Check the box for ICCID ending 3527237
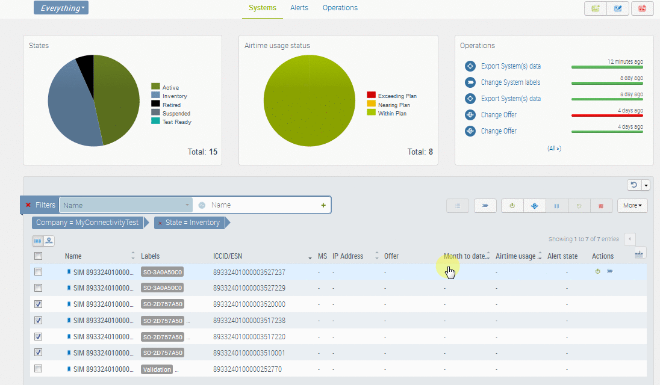Image resolution: width=660 pixels, height=385 pixels. (x=38, y=272)
